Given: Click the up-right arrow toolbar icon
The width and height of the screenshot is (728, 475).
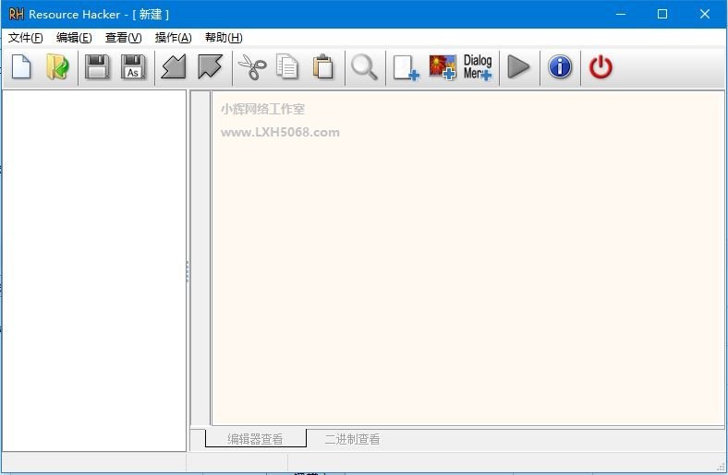Looking at the screenshot, I should [x=210, y=67].
